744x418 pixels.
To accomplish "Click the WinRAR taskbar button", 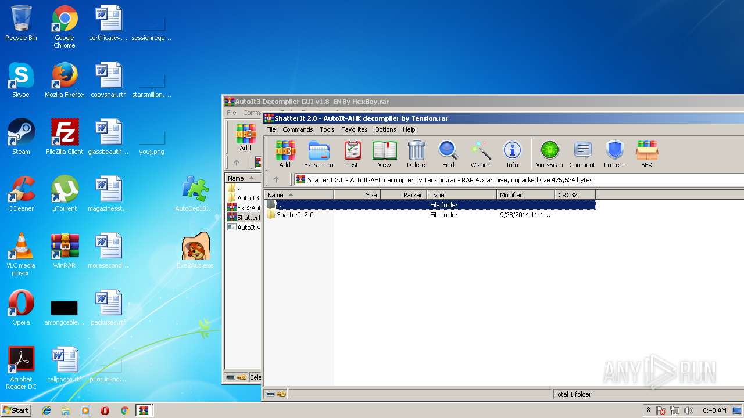I will pos(144,410).
